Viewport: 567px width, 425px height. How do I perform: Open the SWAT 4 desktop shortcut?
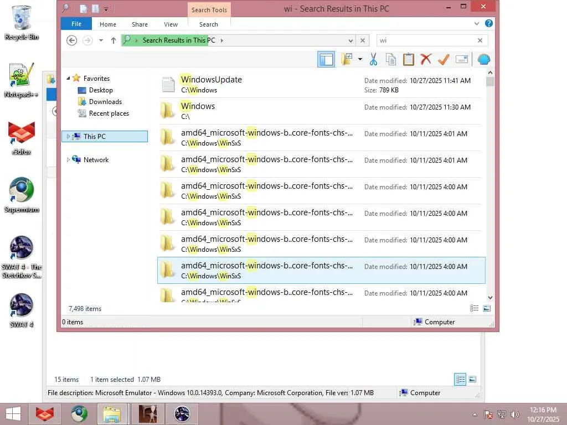[22, 310]
